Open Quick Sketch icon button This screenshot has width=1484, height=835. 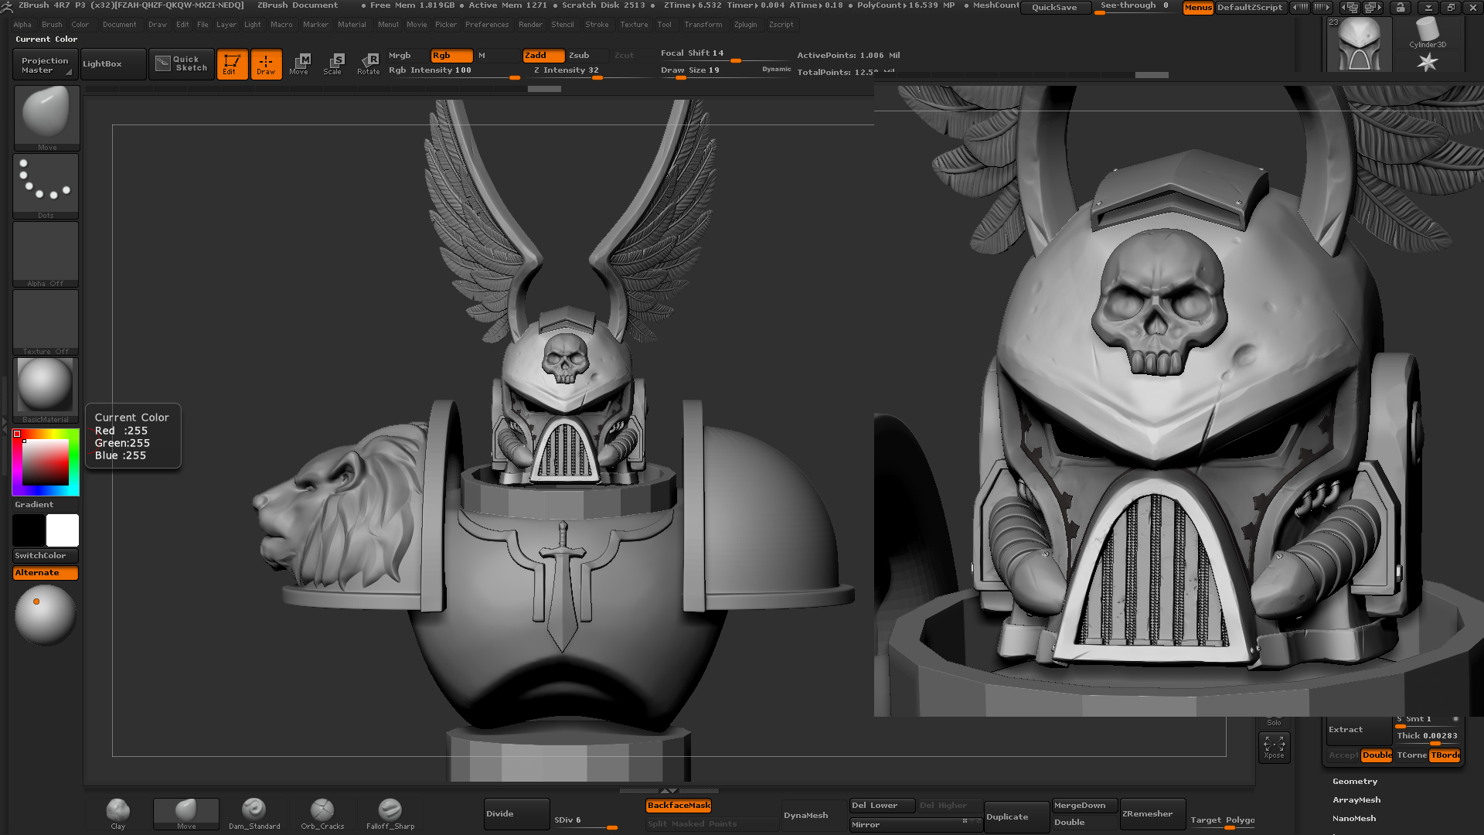182,64
